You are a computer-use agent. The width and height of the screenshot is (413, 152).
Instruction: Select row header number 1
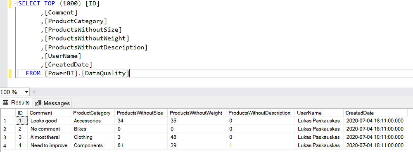8,121
